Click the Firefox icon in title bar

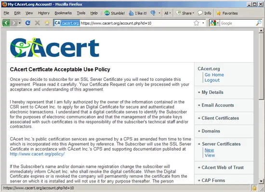click(4, 4)
